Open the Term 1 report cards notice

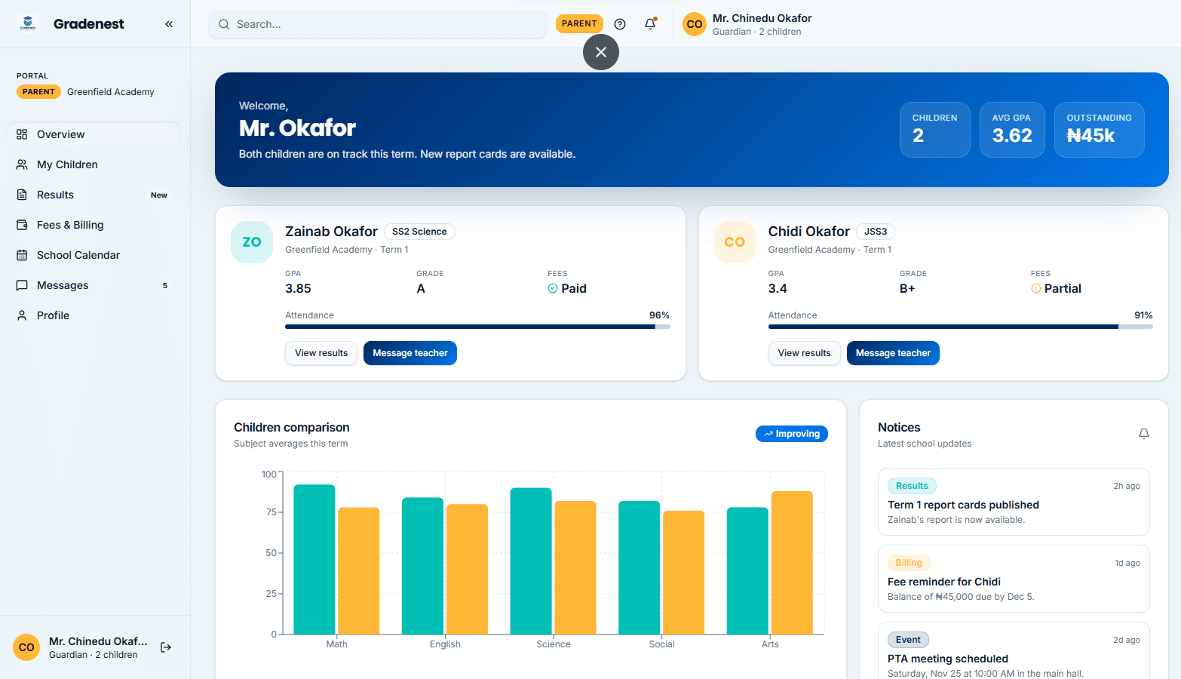(x=1014, y=502)
